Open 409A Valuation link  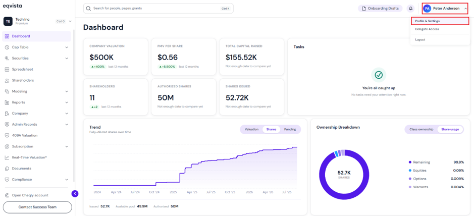click(x=25, y=135)
